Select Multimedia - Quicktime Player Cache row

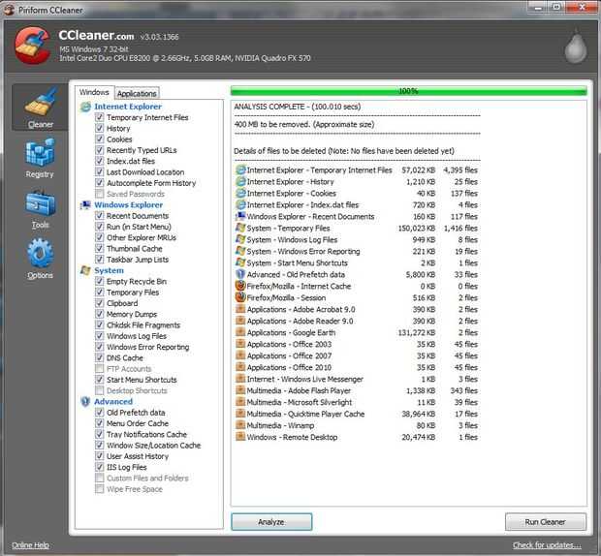357,414
